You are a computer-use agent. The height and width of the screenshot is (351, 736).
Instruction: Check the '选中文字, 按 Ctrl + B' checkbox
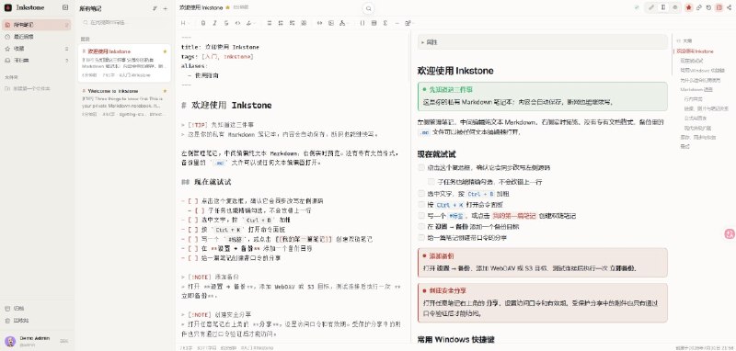tap(421, 193)
